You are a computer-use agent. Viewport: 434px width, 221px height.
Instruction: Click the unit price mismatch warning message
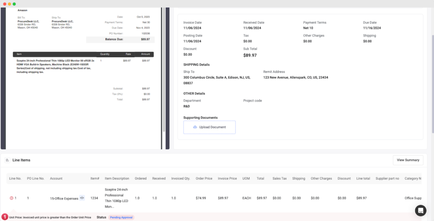pyautogui.click(x=50, y=218)
